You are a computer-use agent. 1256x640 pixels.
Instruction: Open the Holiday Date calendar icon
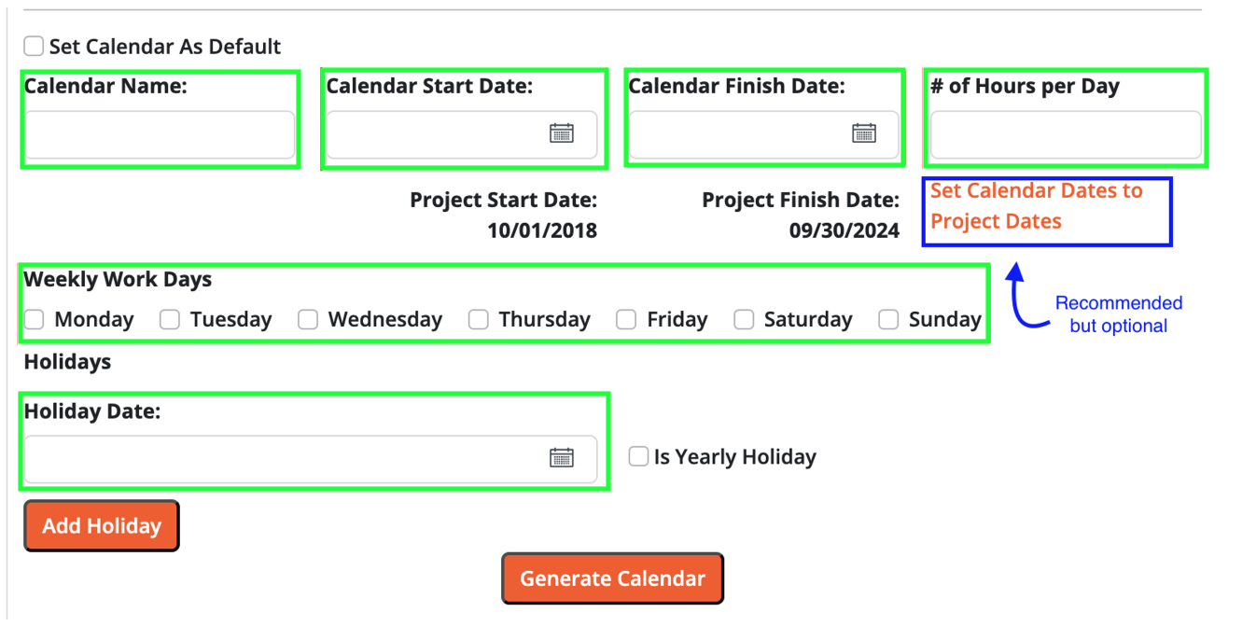point(561,457)
